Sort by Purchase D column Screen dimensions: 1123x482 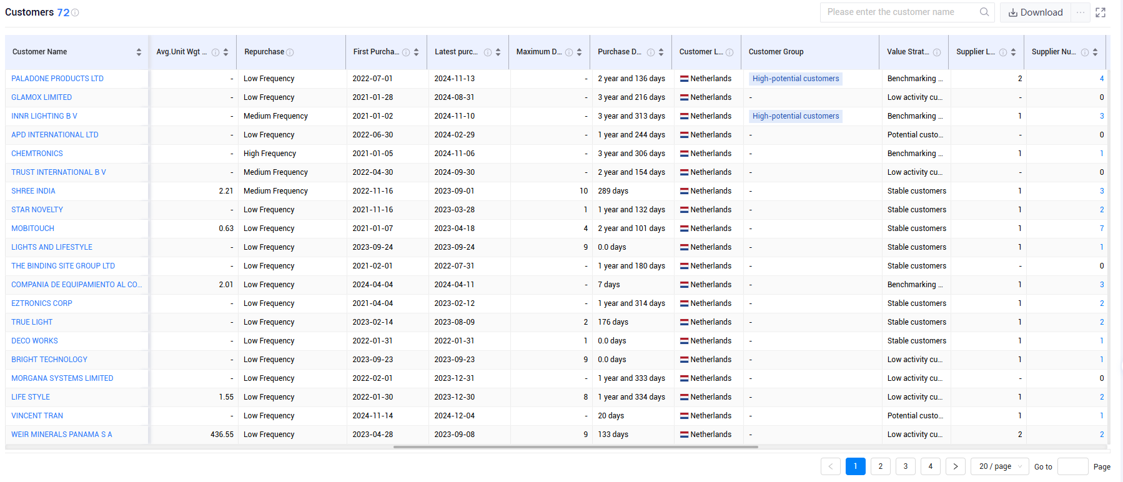click(661, 52)
